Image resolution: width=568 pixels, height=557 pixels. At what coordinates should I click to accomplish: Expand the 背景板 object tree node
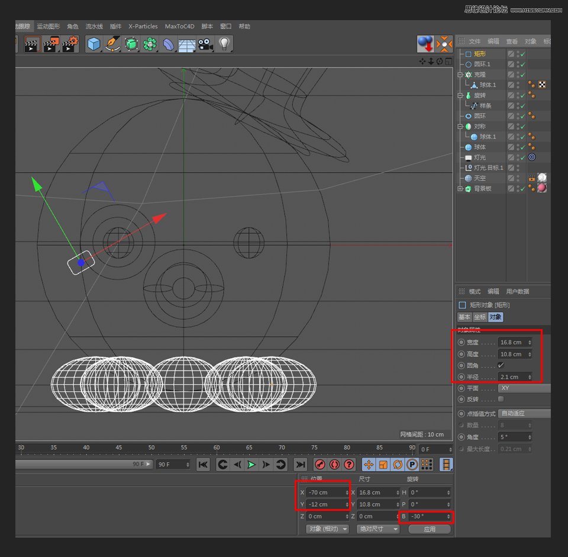[x=460, y=189]
